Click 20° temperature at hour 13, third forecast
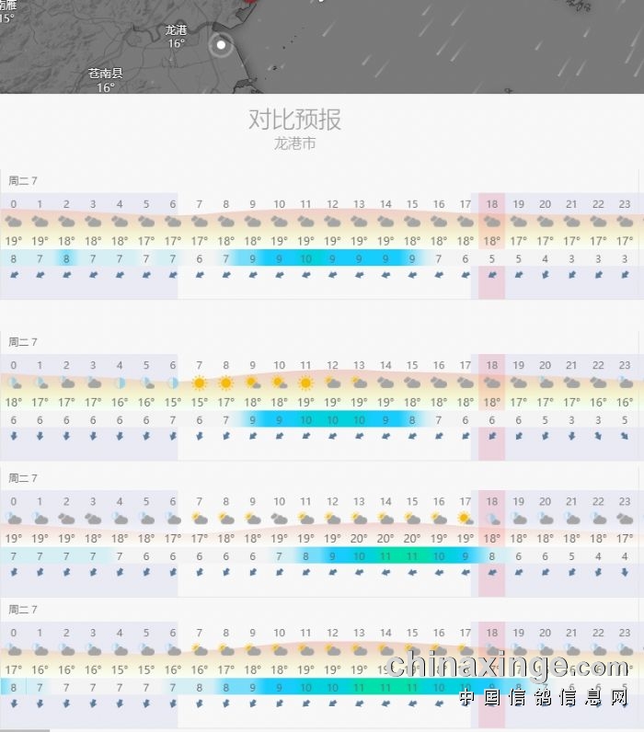644x732 pixels. pos(359,538)
